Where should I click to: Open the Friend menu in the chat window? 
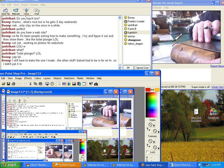[x=24, y=5]
